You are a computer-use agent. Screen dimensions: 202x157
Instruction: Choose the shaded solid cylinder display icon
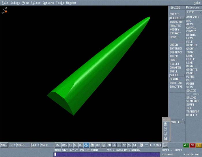(165, 138)
